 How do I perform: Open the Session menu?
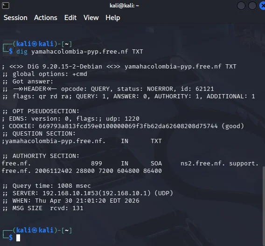coord(15,18)
